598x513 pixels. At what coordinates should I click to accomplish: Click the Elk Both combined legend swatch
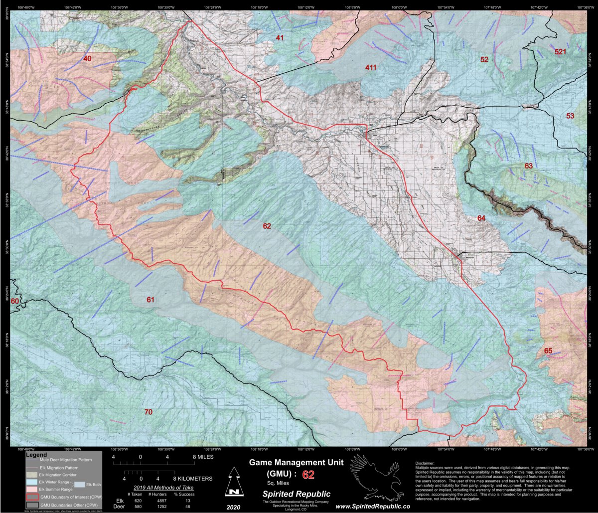[79, 485]
